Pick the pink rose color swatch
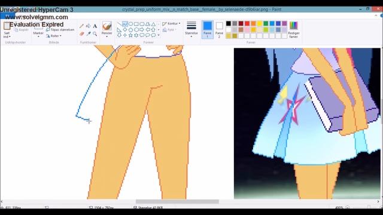This screenshot has height=215, width=383. 247,30
